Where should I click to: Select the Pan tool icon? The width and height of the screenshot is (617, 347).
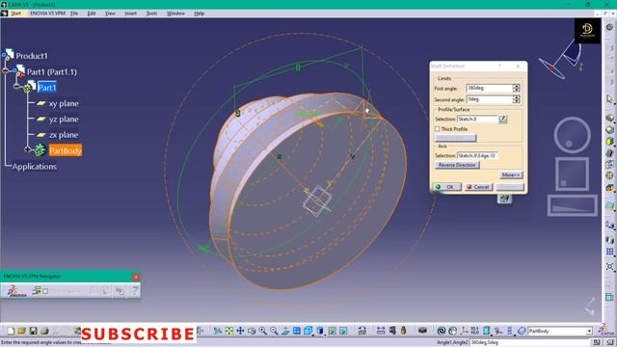[240, 331]
